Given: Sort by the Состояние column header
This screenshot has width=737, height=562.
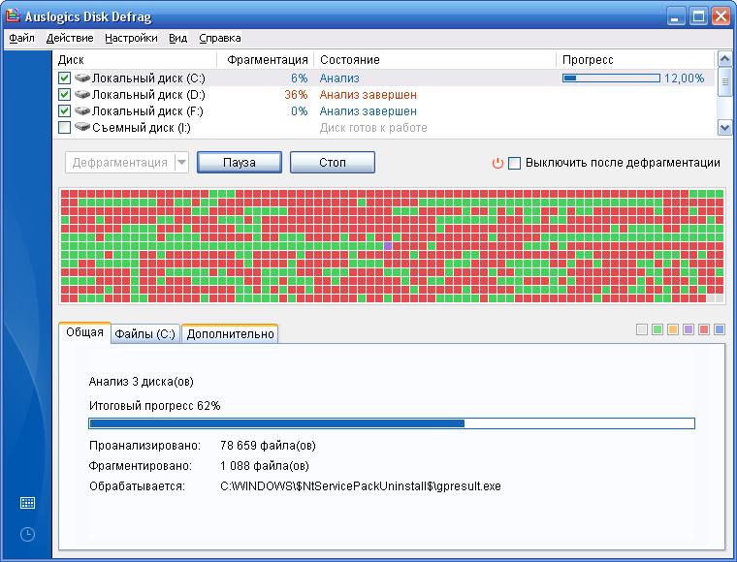Looking at the screenshot, I should click(435, 60).
